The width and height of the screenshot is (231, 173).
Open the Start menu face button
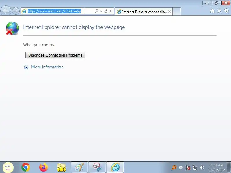point(8,168)
